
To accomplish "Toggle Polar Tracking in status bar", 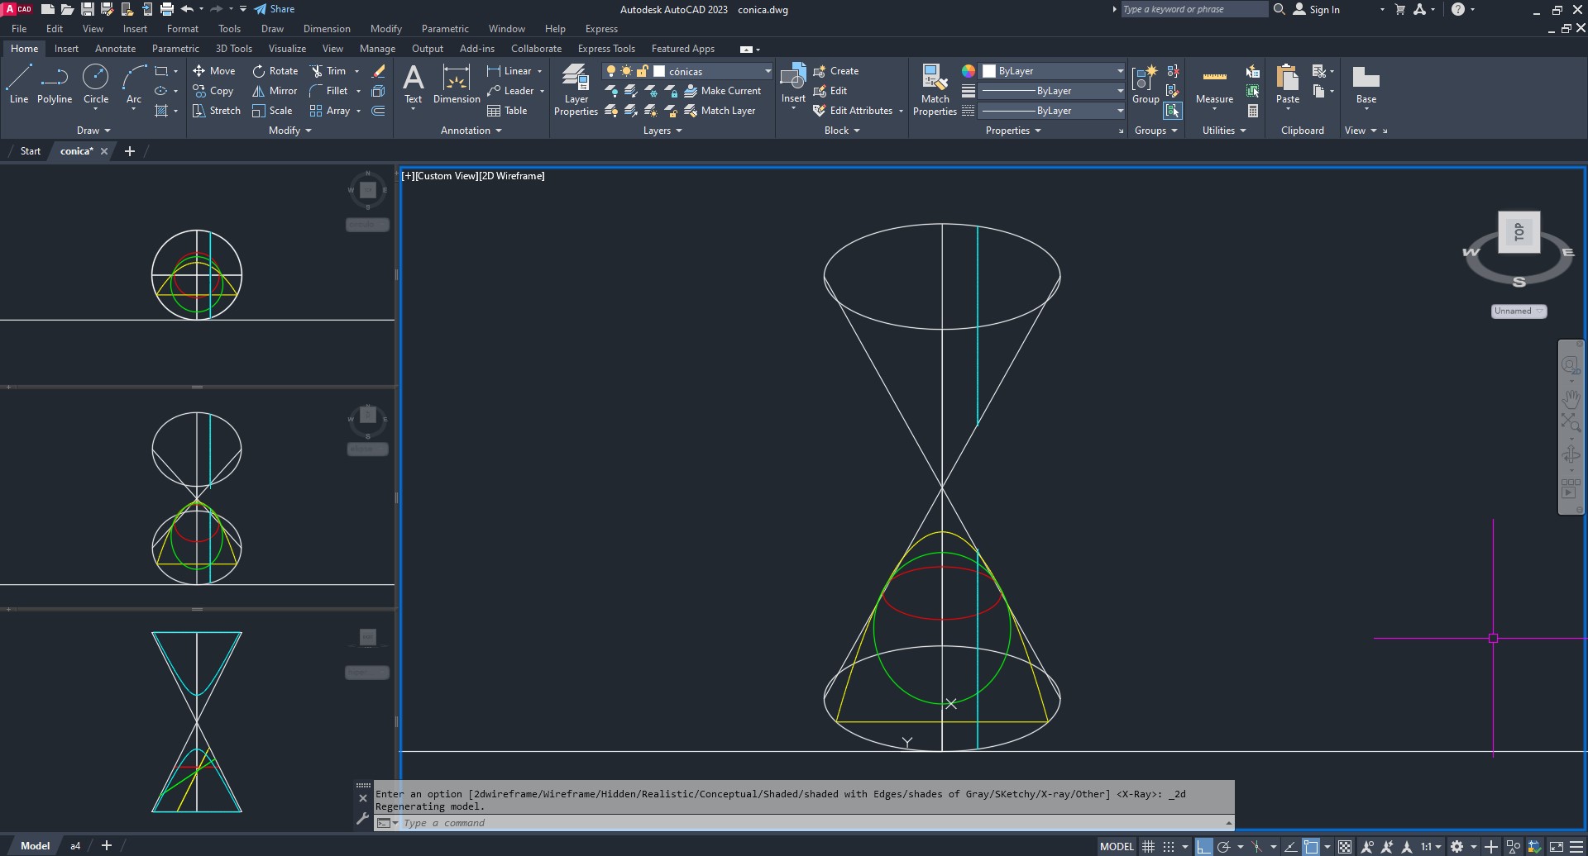I will point(1225,846).
